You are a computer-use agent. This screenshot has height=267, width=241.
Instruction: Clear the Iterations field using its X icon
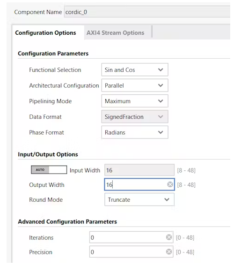coord(169,237)
